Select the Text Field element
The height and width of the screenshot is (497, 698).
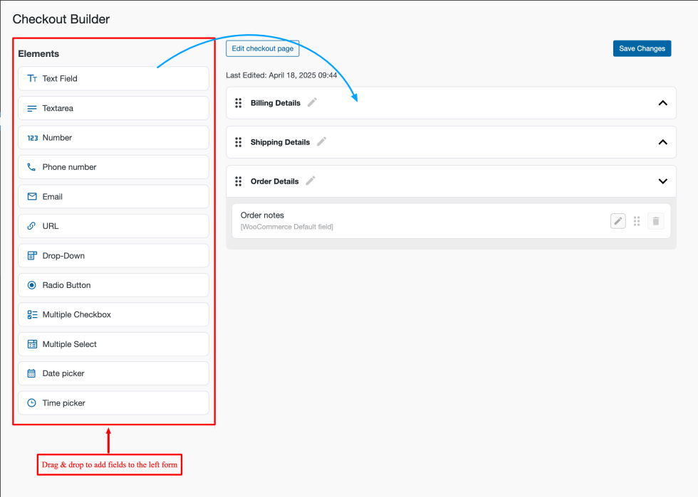(113, 79)
